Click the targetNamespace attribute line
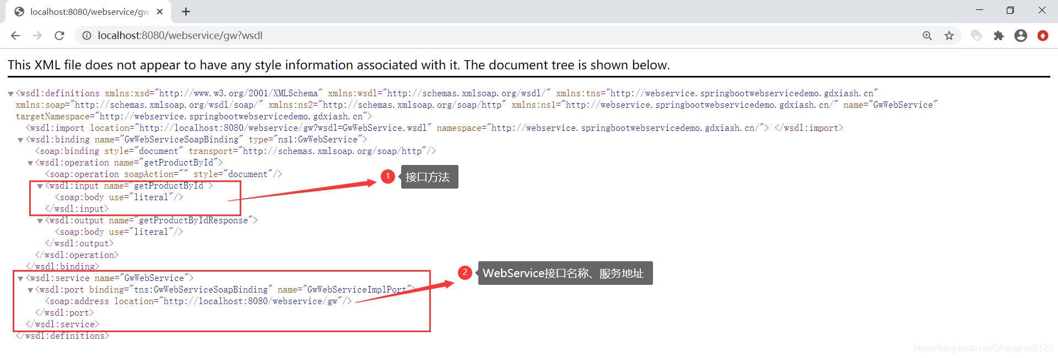Image resolution: width=1058 pixels, height=358 pixels. (x=194, y=117)
